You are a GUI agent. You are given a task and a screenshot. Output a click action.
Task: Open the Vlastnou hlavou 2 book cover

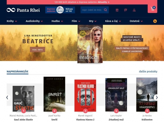pos(85,95)
